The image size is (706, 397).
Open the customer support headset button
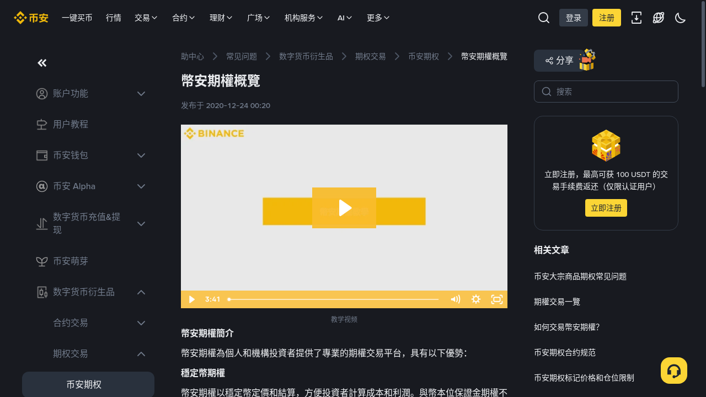click(x=674, y=371)
